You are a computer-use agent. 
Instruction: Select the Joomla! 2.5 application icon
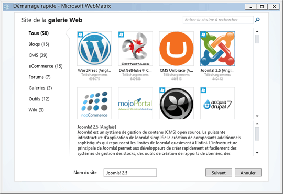(217, 49)
